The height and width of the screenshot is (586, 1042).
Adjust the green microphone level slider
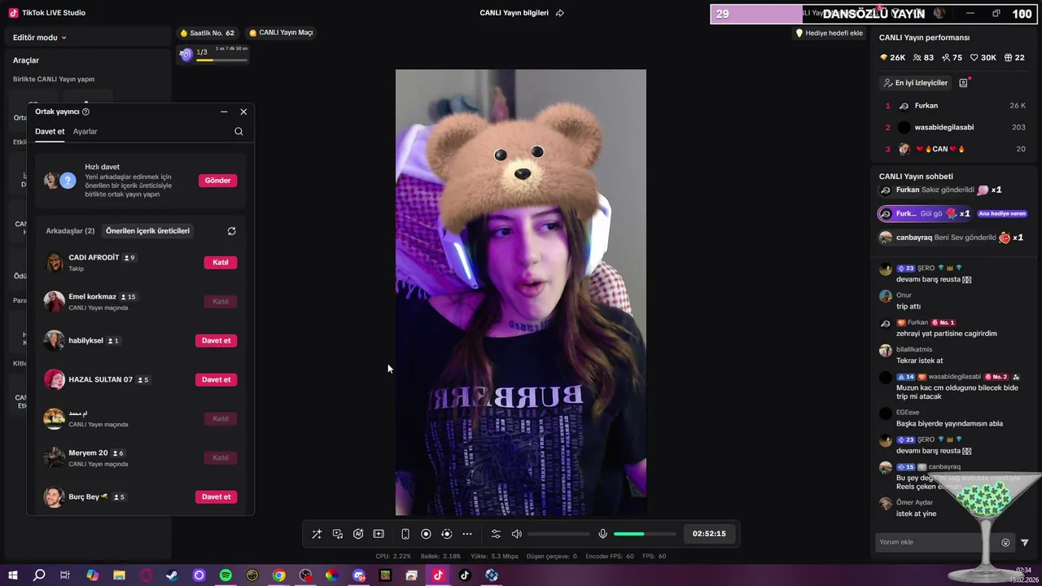[x=645, y=534]
